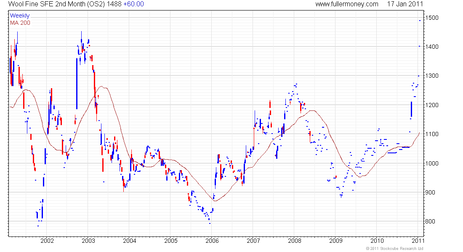
Task: Click the 1100 price axis label
Action: click(x=432, y=134)
